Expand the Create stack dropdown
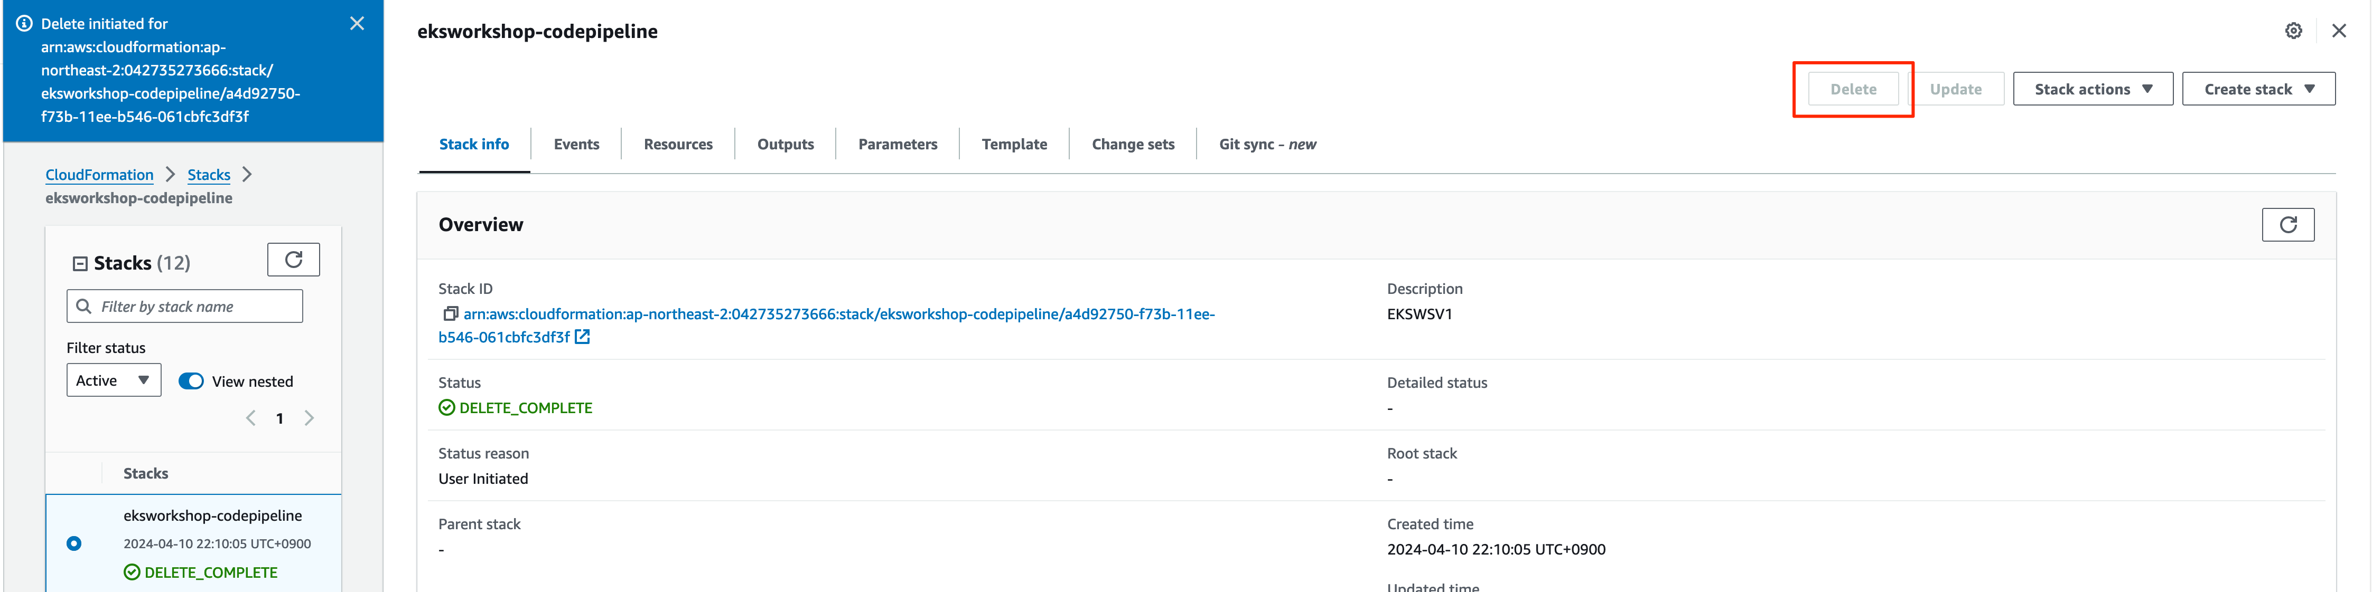Image resolution: width=2372 pixels, height=592 pixels. [2258, 89]
